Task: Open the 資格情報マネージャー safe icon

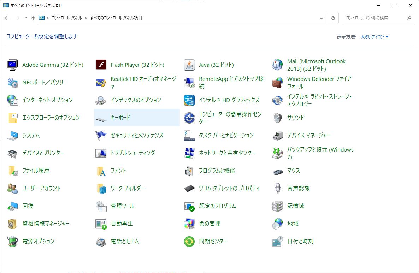Action: 13,224
